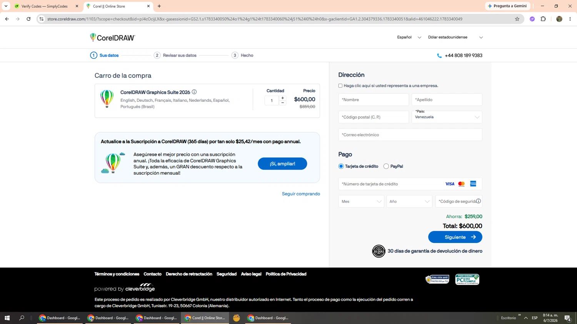
Task: Open the Corel Online Store taskbar window
Action: coord(205,318)
